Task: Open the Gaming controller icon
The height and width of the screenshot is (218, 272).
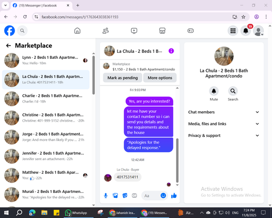Action: pyautogui.click(x=190, y=31)
